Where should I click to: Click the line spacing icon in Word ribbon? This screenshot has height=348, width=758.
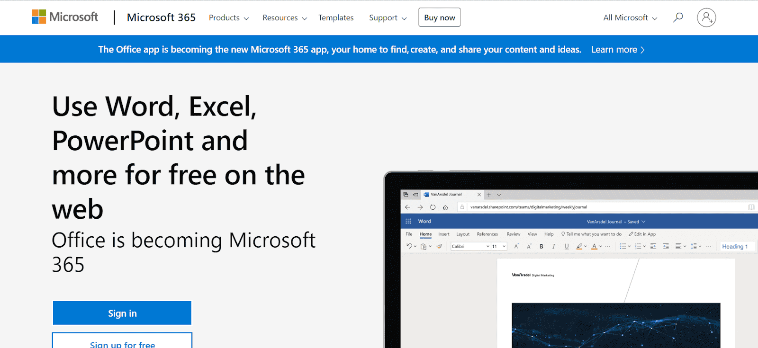pyautogui.click(x=694, y=246)
